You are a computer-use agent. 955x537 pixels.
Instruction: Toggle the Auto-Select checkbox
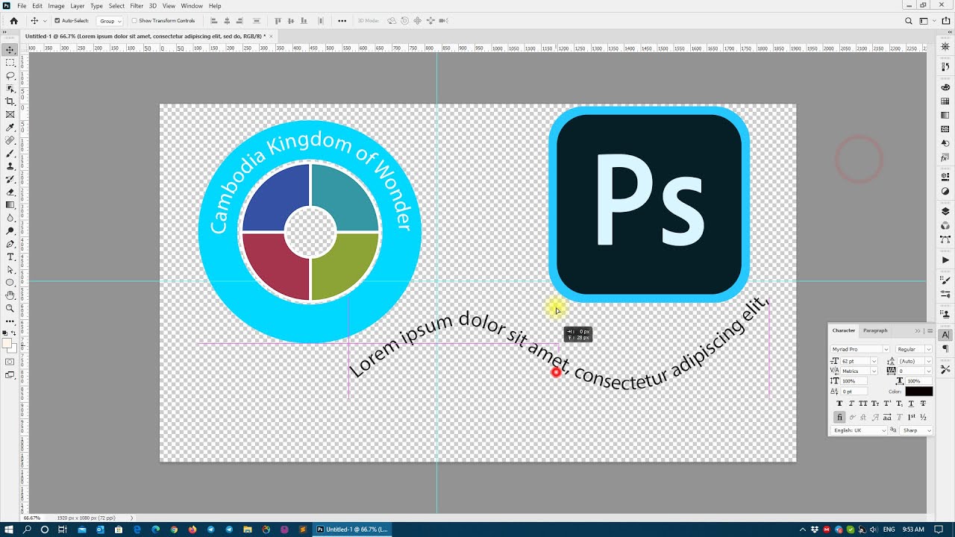click(57, 21)
